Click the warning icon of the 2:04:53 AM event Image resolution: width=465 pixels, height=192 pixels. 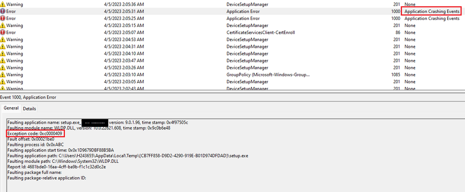pos(3,40)
